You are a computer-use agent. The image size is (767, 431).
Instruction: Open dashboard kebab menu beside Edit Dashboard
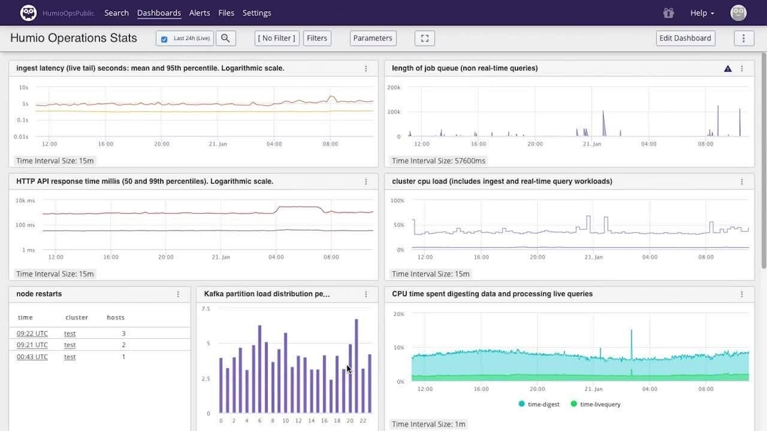point(744,38)
